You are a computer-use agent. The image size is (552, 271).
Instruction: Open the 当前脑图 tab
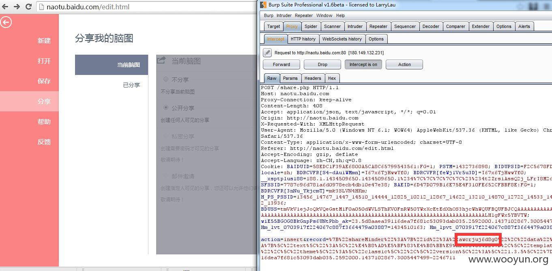[112, 65]
